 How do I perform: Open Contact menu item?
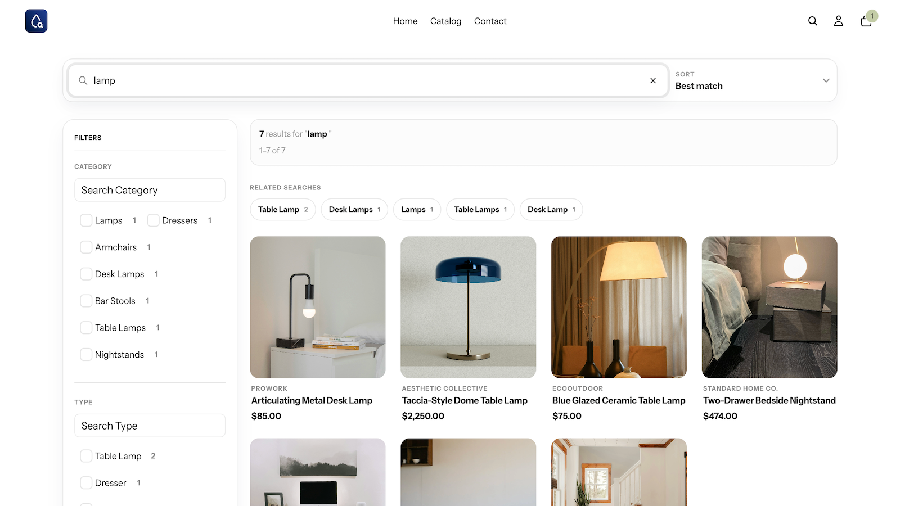pyautogui.click(x=490, y=21)
